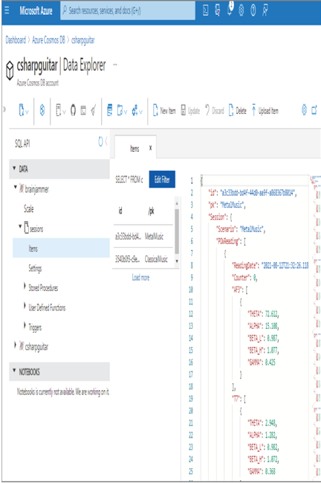Screen dimensions: 321x483
Task: Open Azure Cloud Shell
Action: (206, 10)
